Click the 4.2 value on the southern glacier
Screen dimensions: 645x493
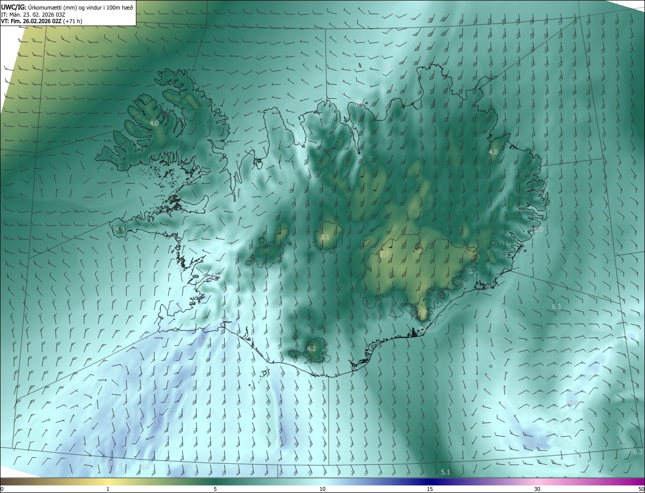[x=311, y=348]
